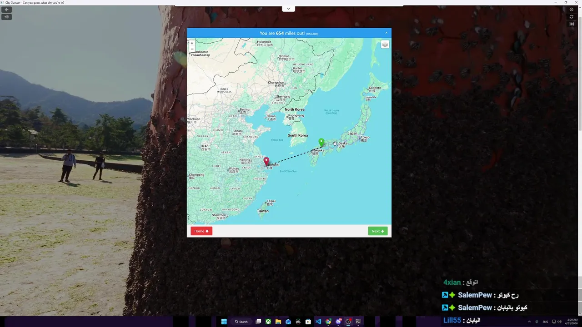Open OBS Studio from taskbar
Image resolution: width=582 pixels, height=327 pixels.
[348, 322]
